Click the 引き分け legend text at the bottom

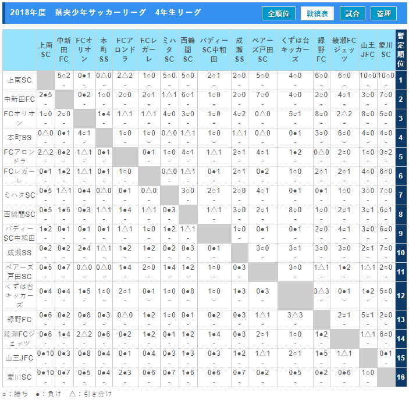click(98, 394)
